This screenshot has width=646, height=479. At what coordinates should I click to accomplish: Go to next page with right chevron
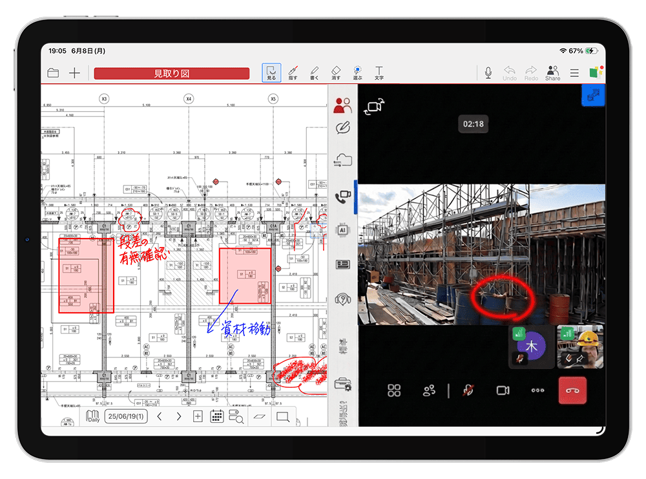pos(179,416)
